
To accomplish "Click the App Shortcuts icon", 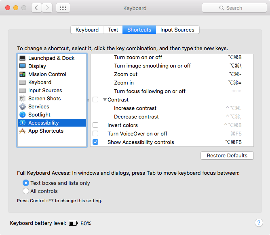I will pyautogui.click(x=22, y=131).
